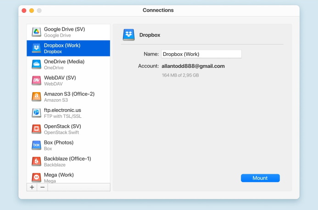The height and width of the screenshot is (210, 318).
Task: Click the Amazon S3 (Office-2) orange icon
Action: 37,97
